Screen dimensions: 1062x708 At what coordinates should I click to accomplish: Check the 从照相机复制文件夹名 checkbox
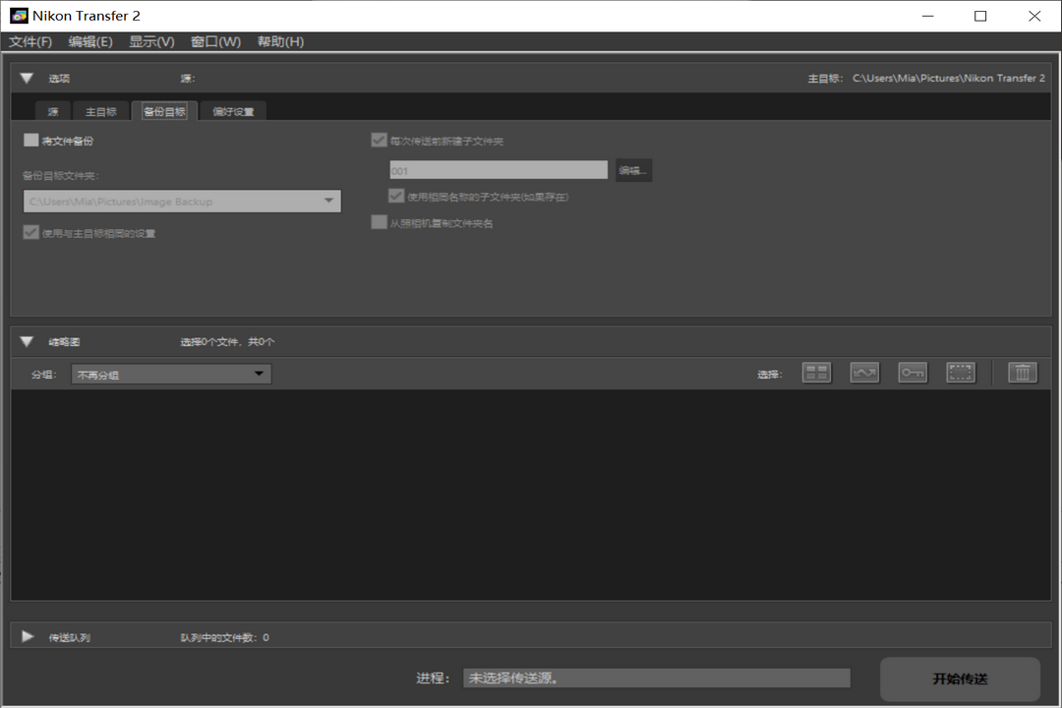click(x=379, y=223)
